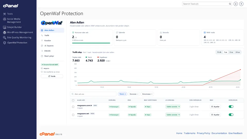Click the WordPress logo icon
This screenshot has height=139, width=247.
tap(4, 32)
